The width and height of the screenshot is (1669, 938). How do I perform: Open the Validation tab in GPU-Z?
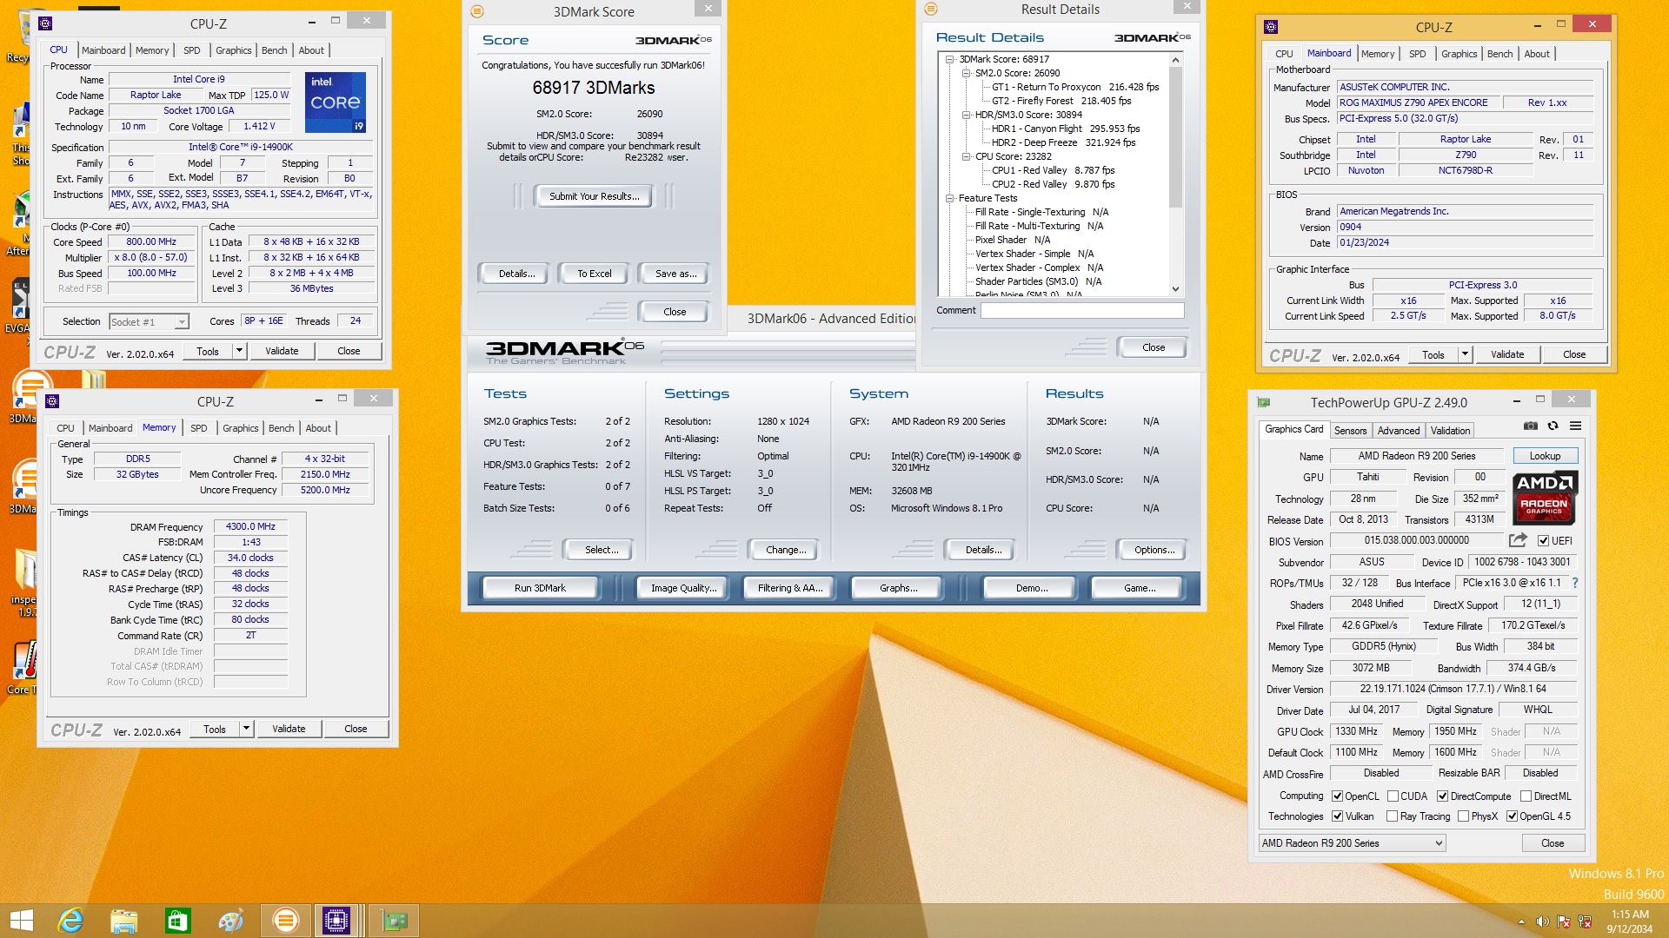click(1450, 430)
